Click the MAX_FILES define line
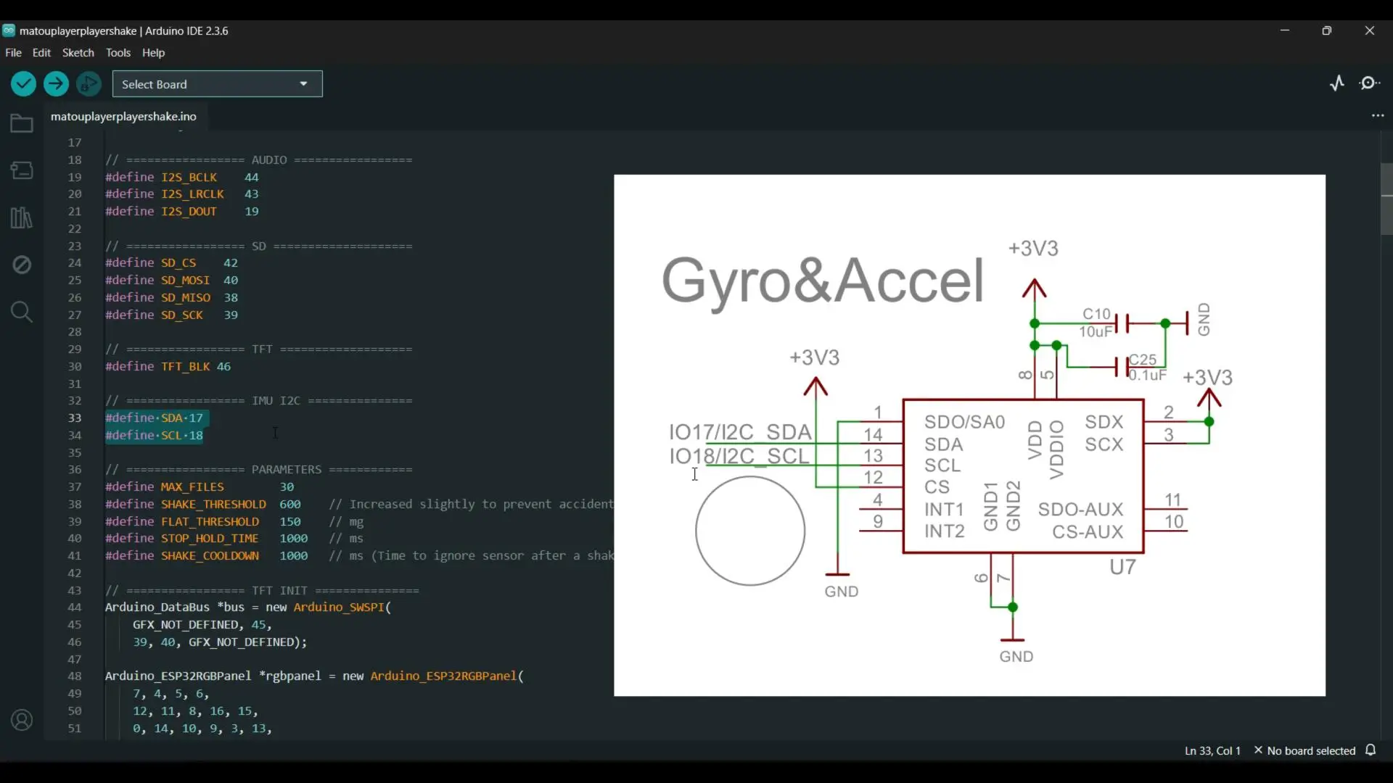The image size is (1393, 783). [200, 487]
